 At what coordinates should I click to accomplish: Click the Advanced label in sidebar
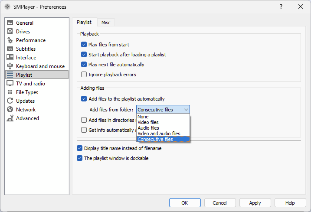point(27,118)
